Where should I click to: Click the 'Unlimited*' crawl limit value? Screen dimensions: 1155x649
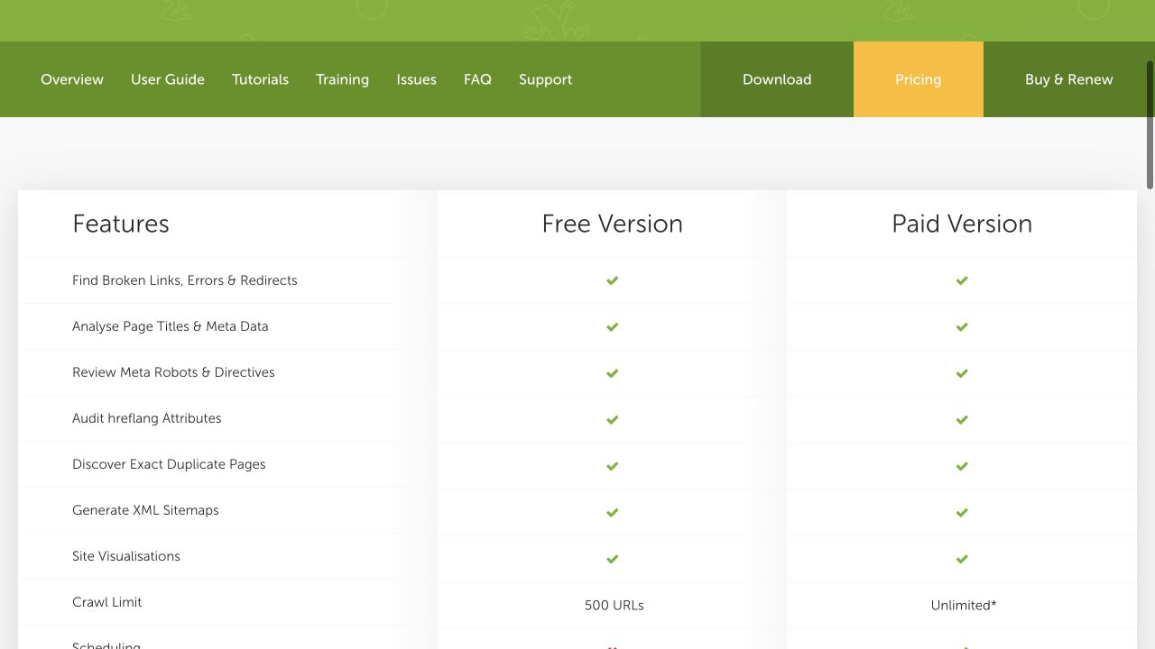tap(964, 606)
